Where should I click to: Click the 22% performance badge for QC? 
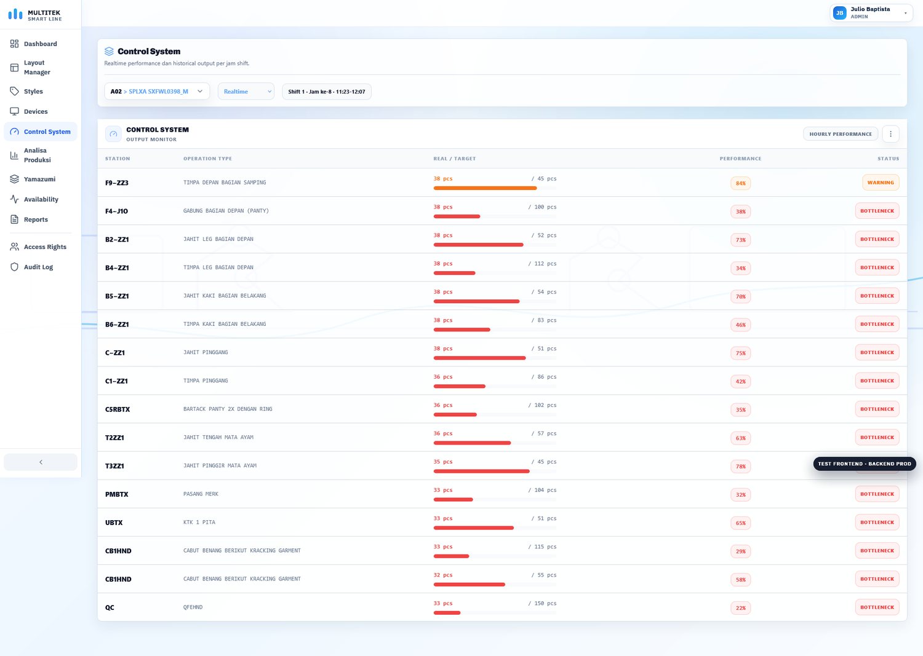pos(740,608)
